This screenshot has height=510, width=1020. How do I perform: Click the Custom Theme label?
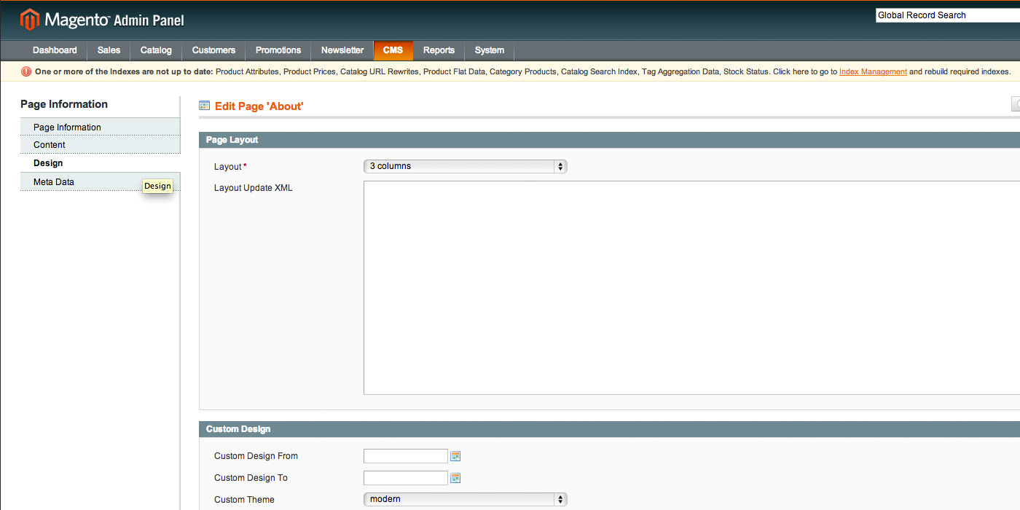click(244, 500)
